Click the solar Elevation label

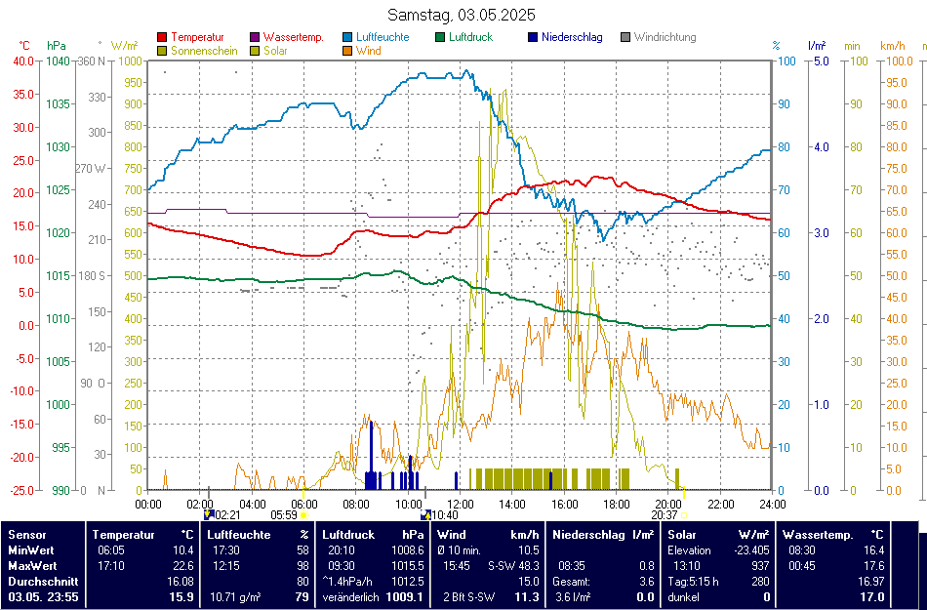pos(688,550)
